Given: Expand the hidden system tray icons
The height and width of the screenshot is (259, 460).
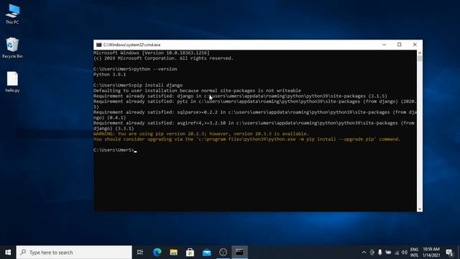Looking at the screenshot, I should click(364, 253).
